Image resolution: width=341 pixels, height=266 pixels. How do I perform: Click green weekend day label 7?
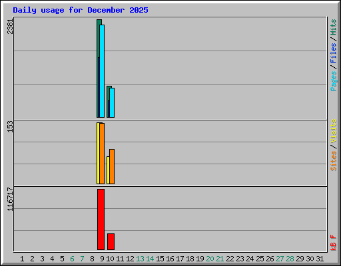pos(82,259)
